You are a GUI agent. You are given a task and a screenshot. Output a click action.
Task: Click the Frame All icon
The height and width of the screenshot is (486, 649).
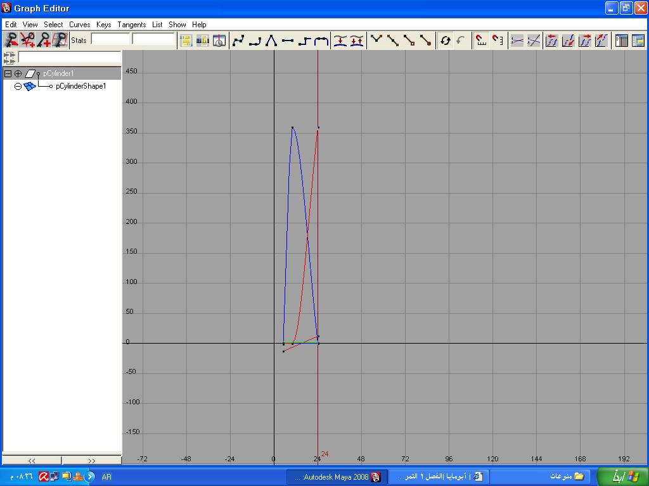(186, 40)
